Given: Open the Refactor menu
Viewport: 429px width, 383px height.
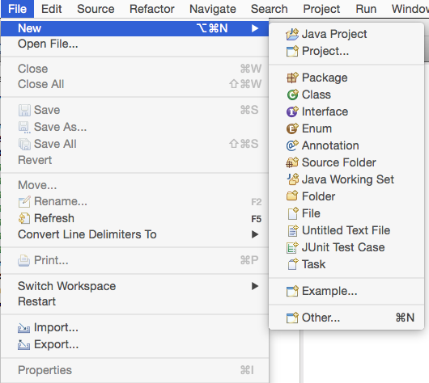Looking at the screenshot, I should pyautogui.click(x=152, y=9).
